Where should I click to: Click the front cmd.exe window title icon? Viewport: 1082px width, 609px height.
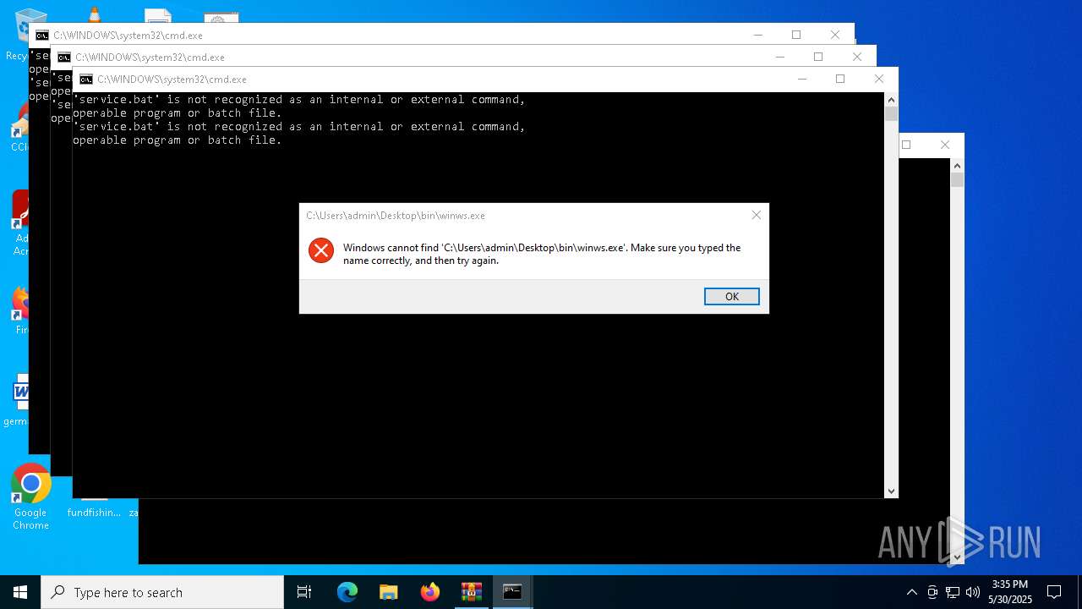[85, 80]
